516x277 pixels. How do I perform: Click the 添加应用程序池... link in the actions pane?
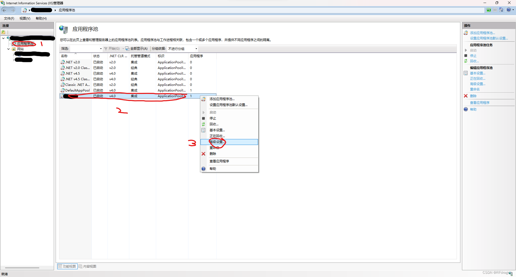click(482, 33)
